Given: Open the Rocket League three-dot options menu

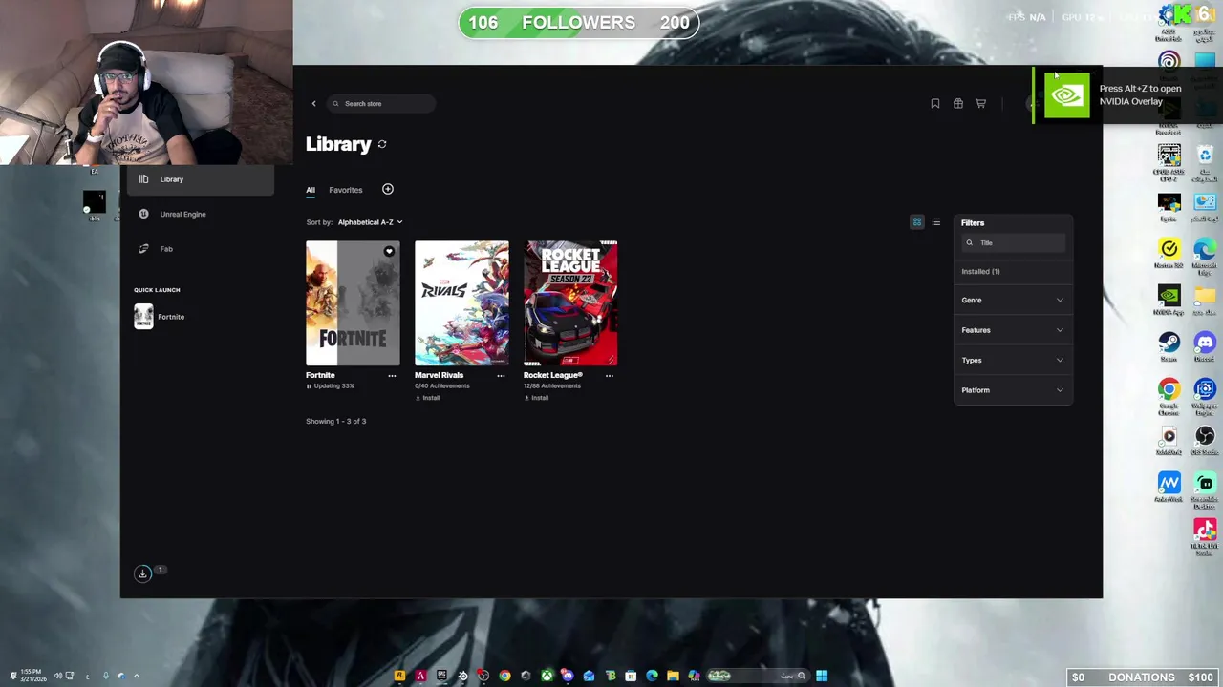Looking at the screenshot, I should click(610, 376).
